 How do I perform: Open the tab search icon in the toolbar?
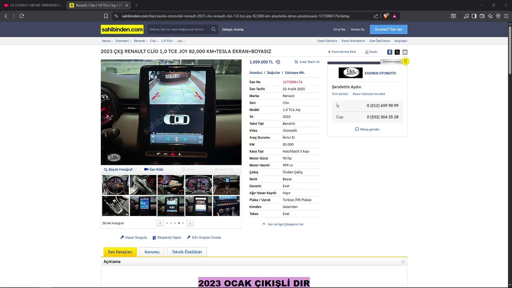453,16
